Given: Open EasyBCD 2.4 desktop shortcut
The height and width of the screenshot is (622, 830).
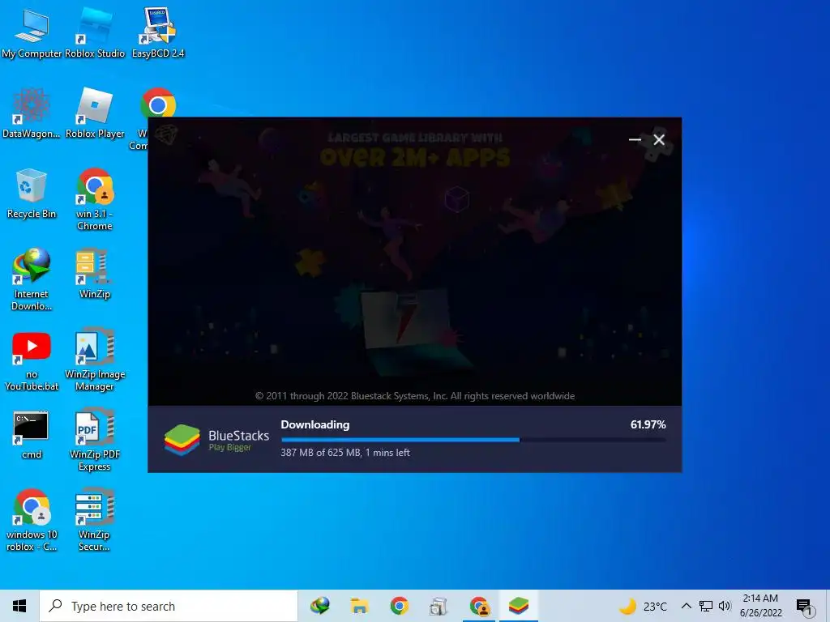Looking at the screenshot, I should click(x=158, y=33).
